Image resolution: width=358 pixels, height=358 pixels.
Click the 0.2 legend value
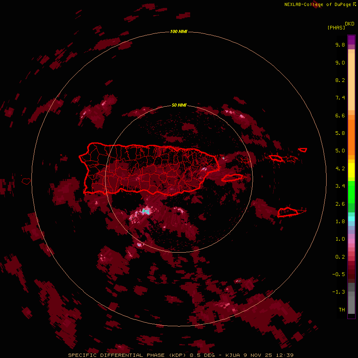340,257
